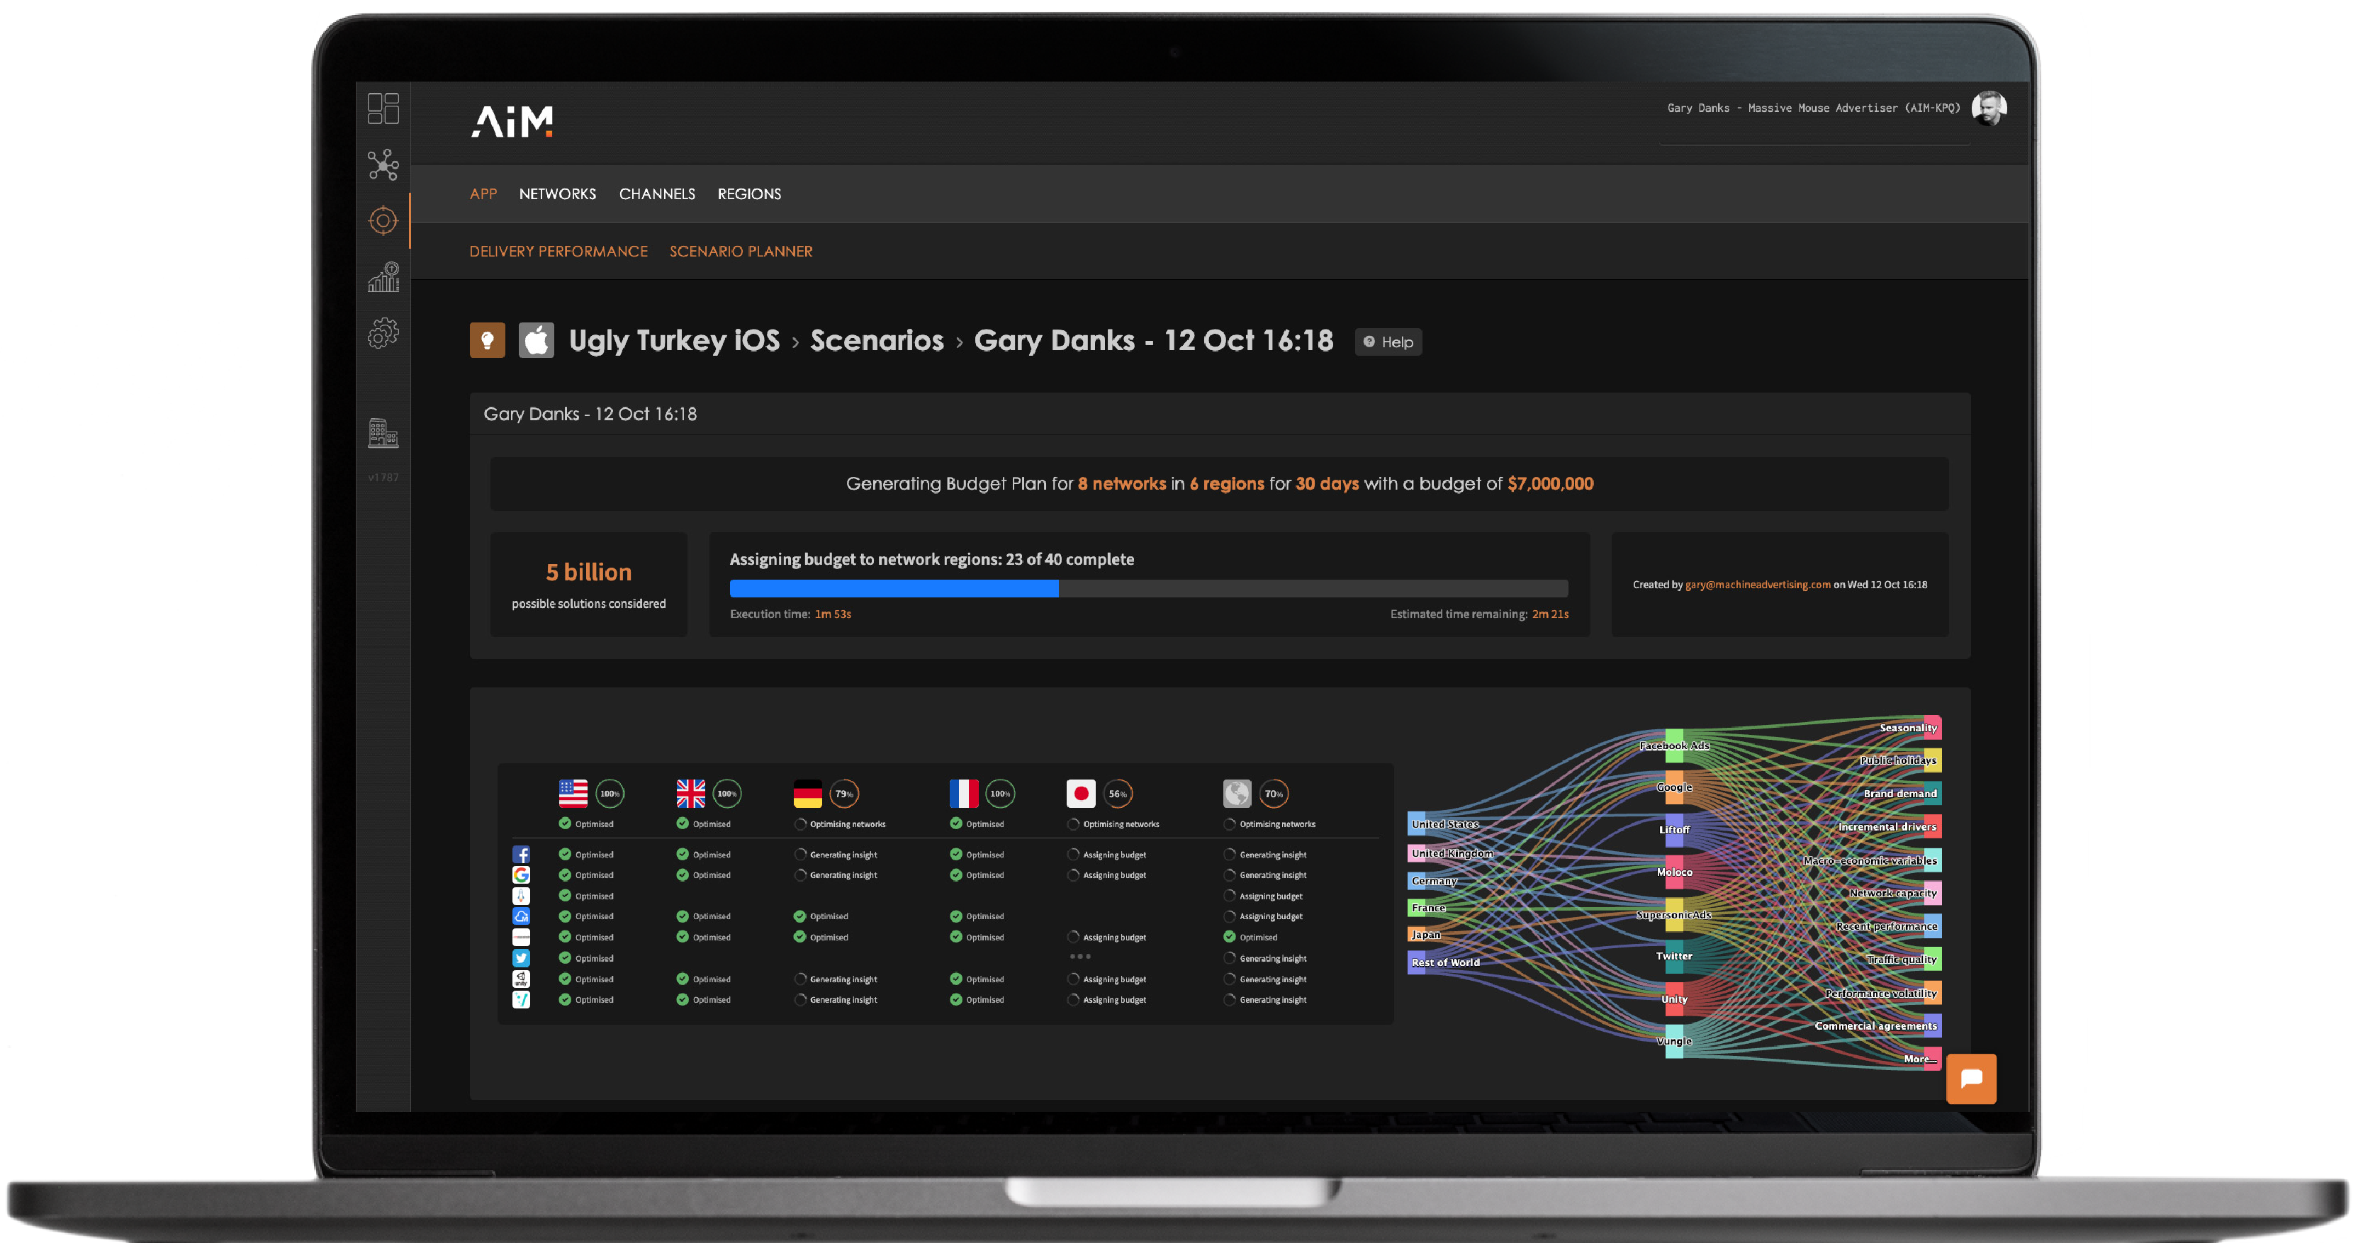
Task: Click the Japan 56% progress ring
Action: 1117,794
